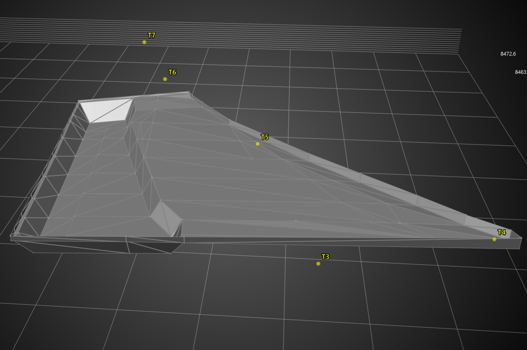Select the T7 survey point marker
Screen dimensions: 527x350
coord(144,42)
